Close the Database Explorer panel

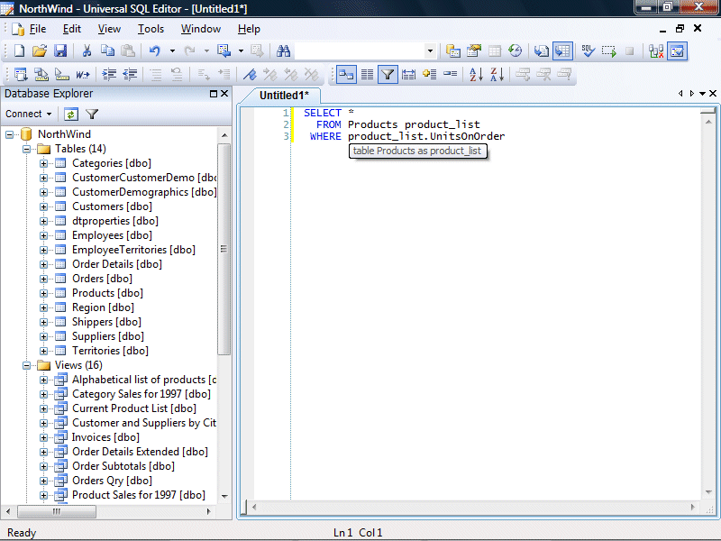pyautogui.click(x=224, y=94)
